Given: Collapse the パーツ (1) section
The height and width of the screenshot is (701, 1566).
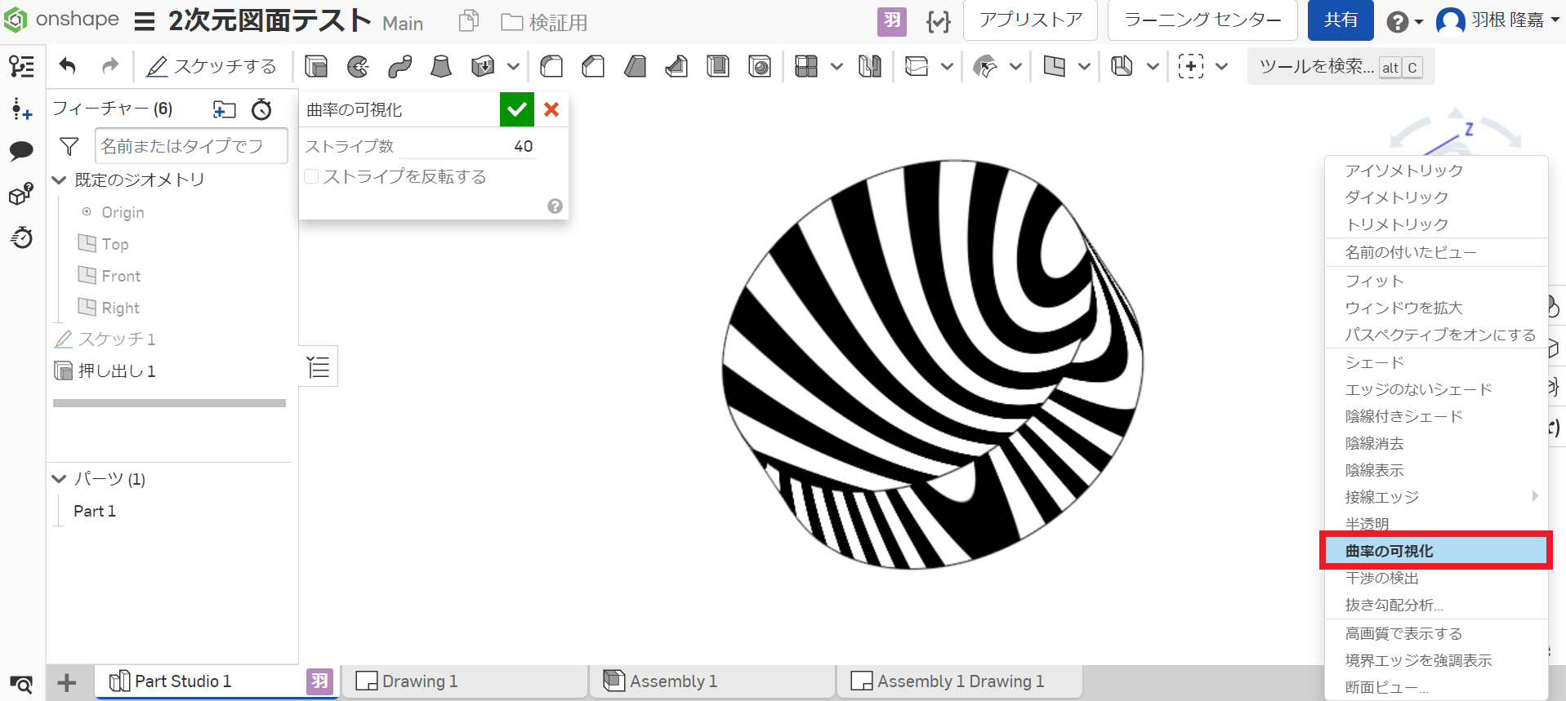Looking at the screenshot, I should point(59,479).
